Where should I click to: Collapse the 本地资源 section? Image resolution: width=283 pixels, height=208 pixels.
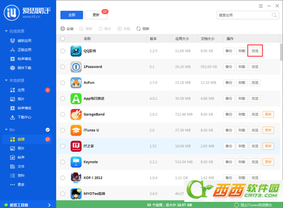pos(6,80)
